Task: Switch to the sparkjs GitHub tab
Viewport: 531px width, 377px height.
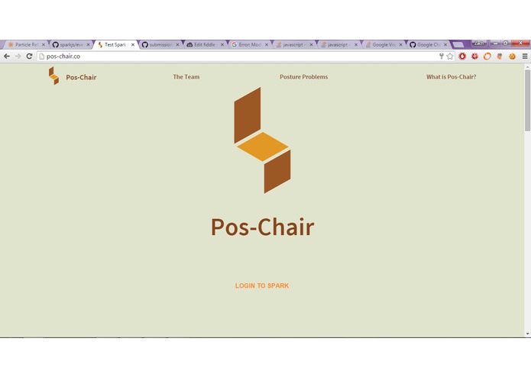Action: (x=70, y=44)
